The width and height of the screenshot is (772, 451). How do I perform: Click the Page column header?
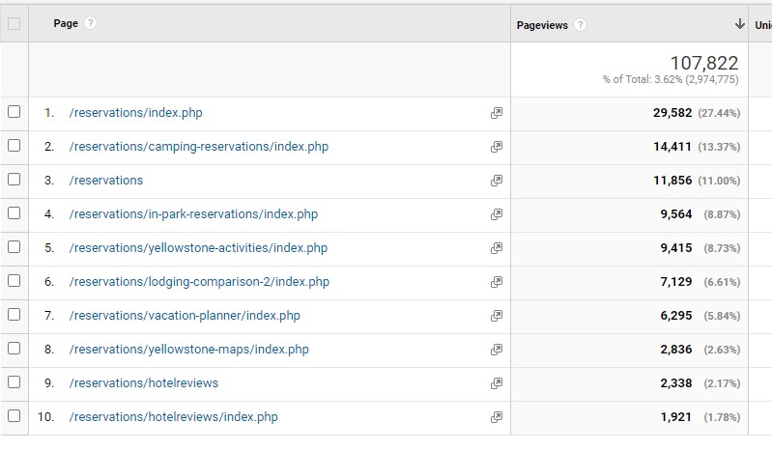tap(66, 24)
